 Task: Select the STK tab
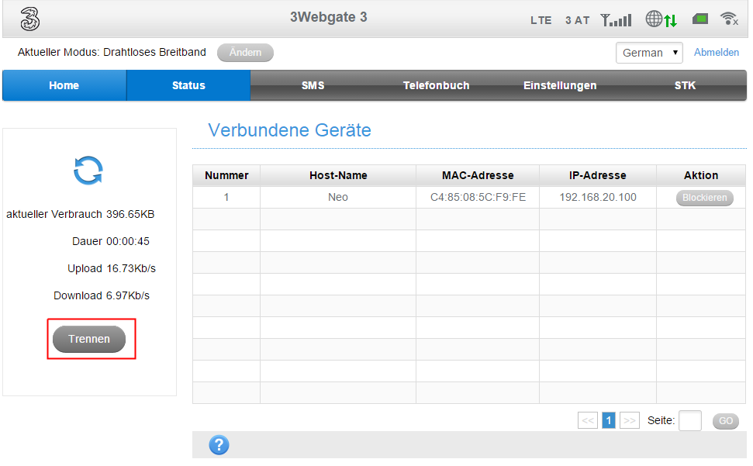pos(685,85)
